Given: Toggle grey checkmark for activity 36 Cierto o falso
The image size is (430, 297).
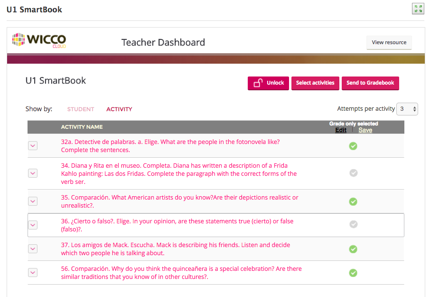Looking at the screenshot, I should (354, 224).
